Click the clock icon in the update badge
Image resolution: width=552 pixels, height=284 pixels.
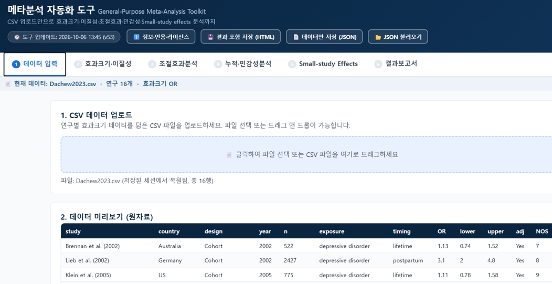[17, 37]
